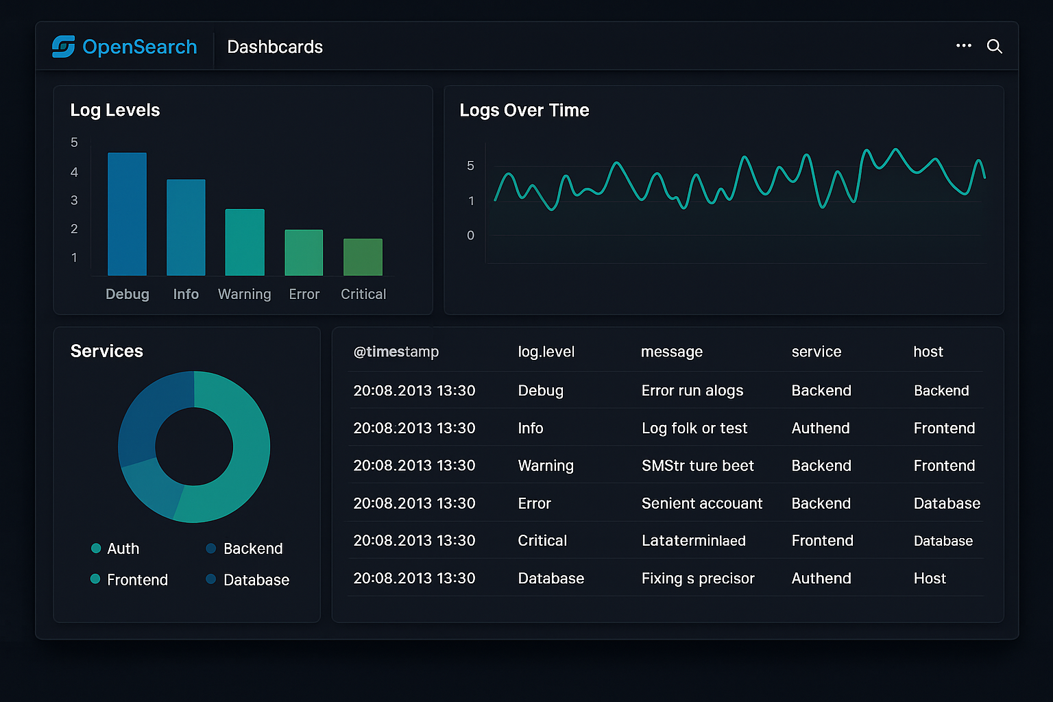
Task: Toggle the Database service in the legend
Action: 256,579
